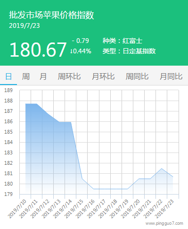
Task: Click the y-axis label 186
Action: pyautogui.click(x=8, y=121)
